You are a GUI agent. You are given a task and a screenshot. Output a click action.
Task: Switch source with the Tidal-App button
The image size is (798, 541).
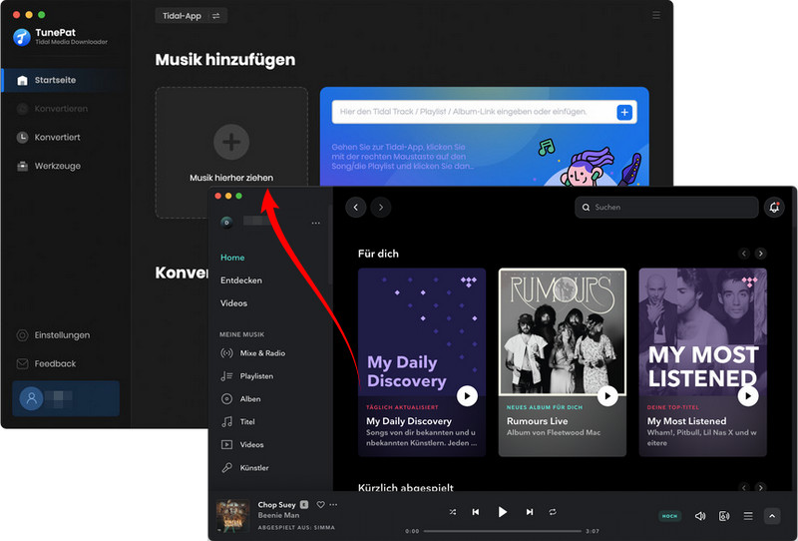[191, 16]
